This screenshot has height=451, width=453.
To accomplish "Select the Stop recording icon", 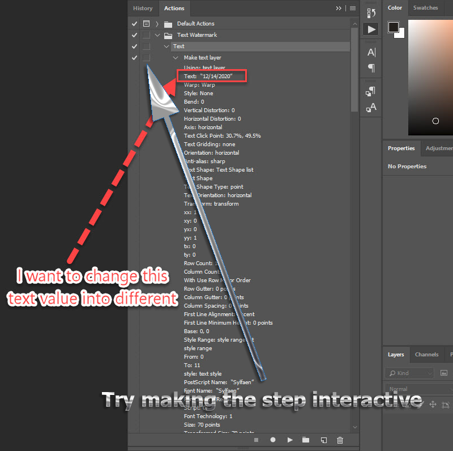I will point(256,440).
